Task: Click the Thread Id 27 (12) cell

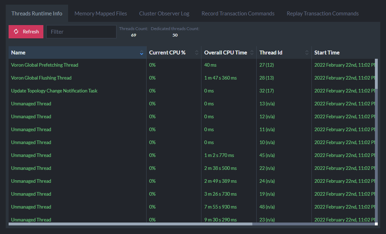Action: [x=266, y=65]
